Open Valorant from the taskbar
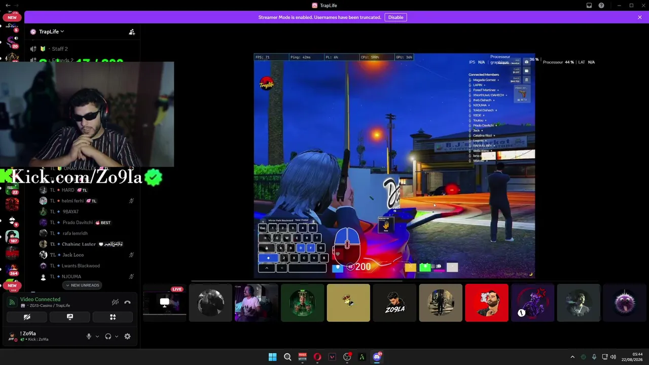The image size is (649, 365). (x=332, y=357)
